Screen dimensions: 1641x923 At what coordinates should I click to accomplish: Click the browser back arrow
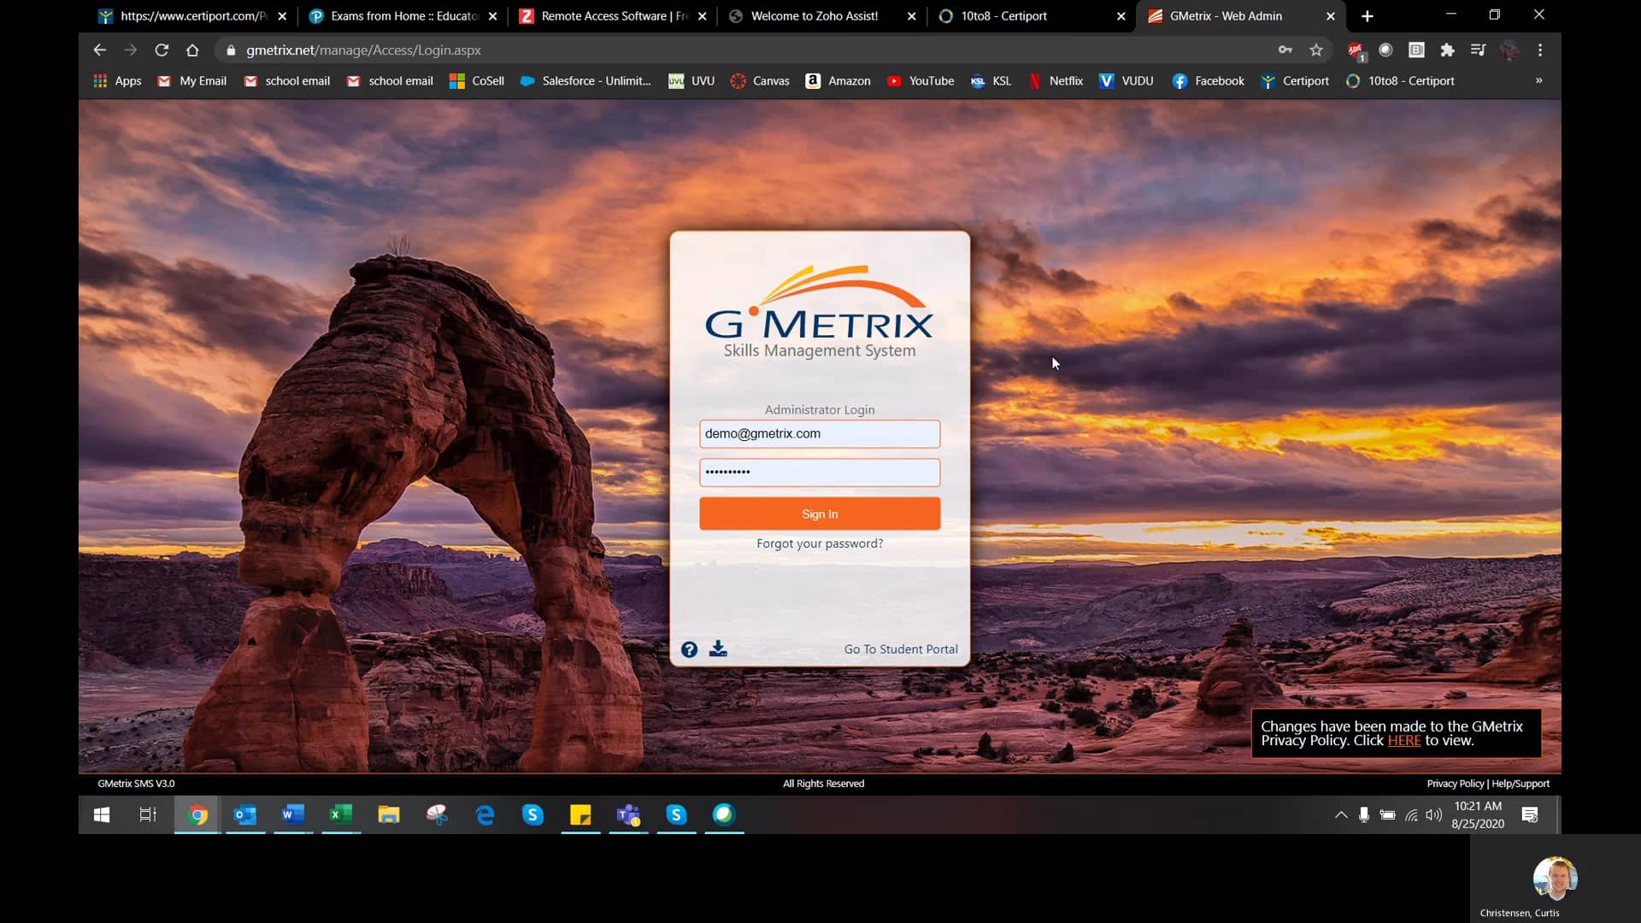pyautogui.click(x=99, y=50)
